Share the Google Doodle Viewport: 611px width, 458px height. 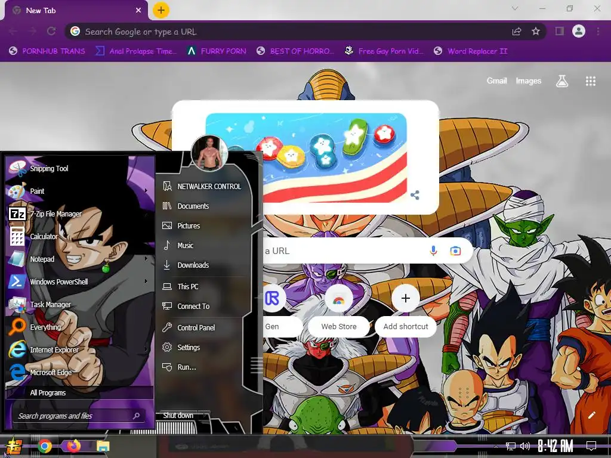[x=415, y=195]
